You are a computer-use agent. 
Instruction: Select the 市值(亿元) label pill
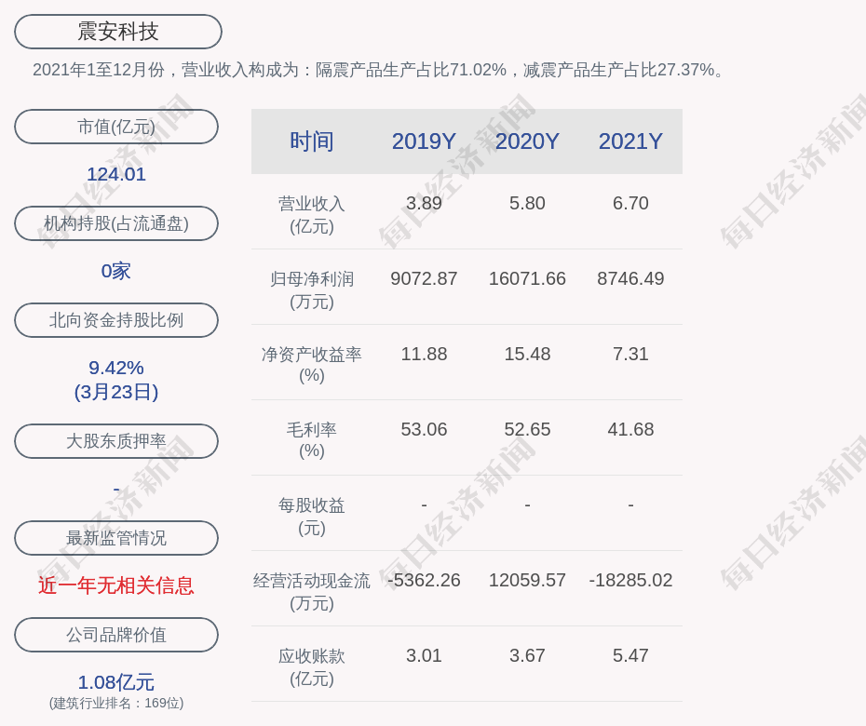click(x=116, y=127)
